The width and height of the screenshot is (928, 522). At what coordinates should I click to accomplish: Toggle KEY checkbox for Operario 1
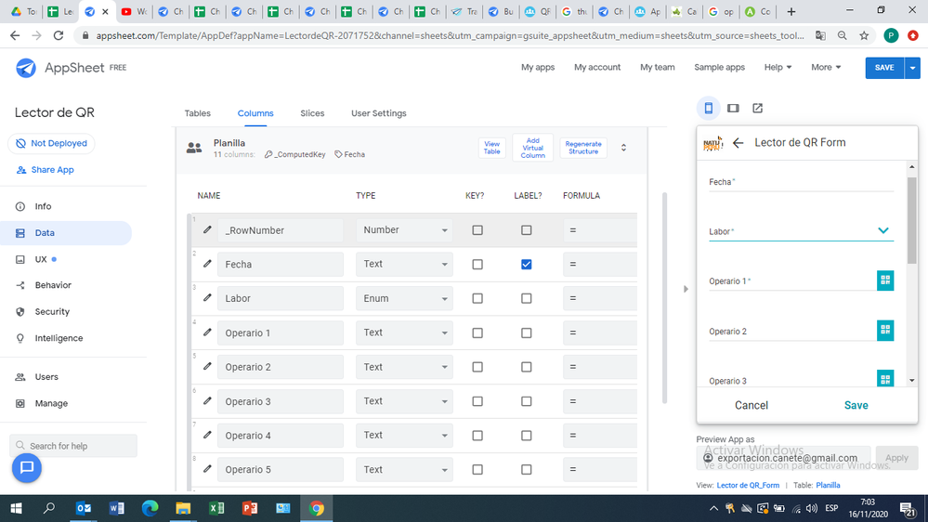(477, 333)
